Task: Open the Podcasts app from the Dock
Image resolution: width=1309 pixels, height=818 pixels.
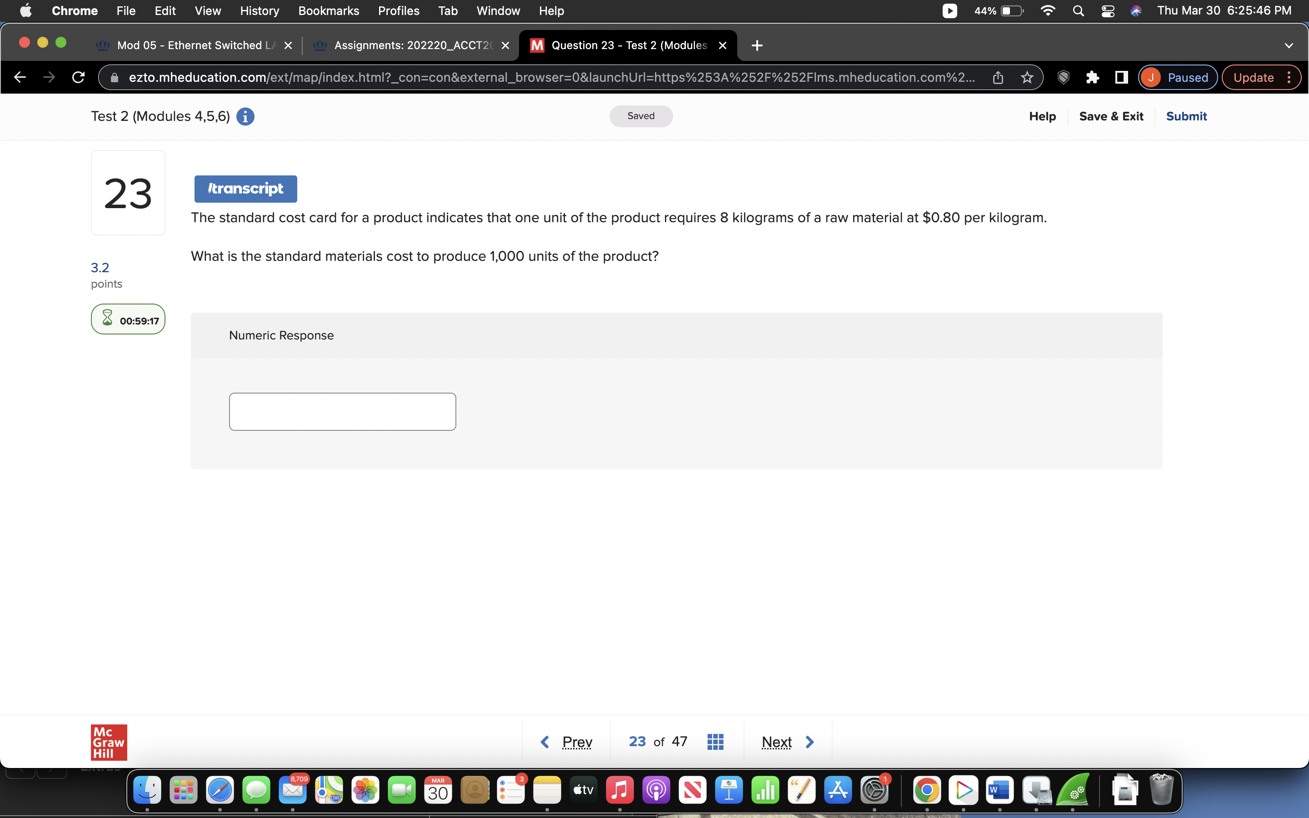Action: coord(656,790)
